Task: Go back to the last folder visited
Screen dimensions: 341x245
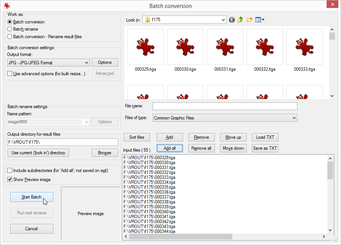Action: click(232, 20)
